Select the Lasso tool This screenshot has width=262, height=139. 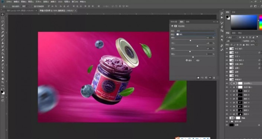3,21
